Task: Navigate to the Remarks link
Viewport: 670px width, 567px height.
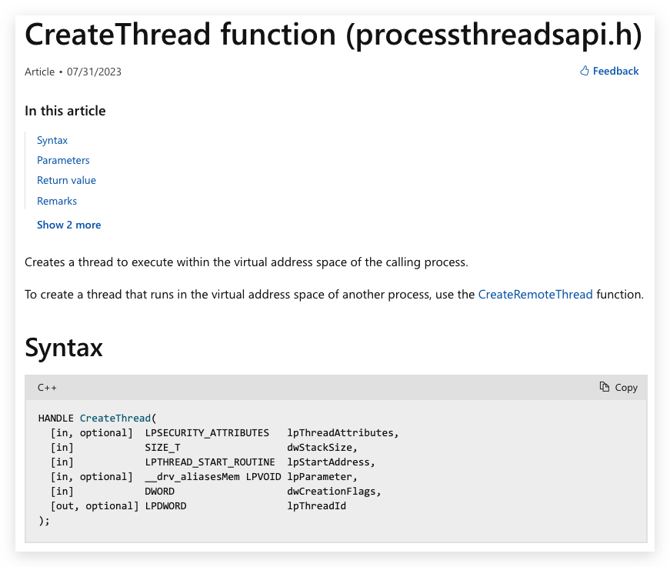Action: coord(57,201)
